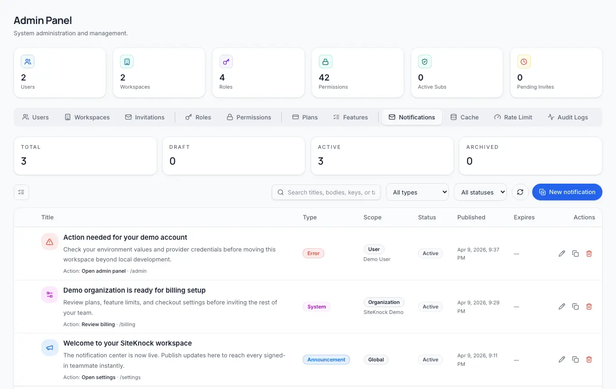Screen dimensions: 616x389
Task: Click the Workspaces building icon card
Action: click(x=127, y=62)
